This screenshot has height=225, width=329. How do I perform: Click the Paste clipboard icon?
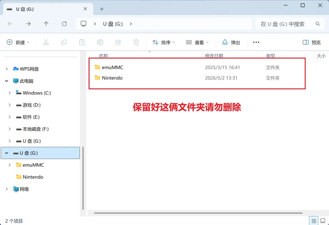(x=82, y=42)
